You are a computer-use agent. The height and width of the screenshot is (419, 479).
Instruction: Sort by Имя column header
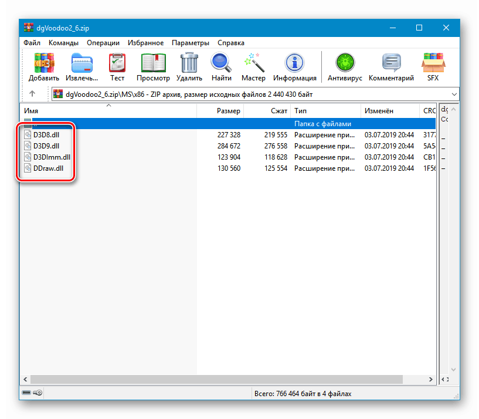[x=108, y=111]
